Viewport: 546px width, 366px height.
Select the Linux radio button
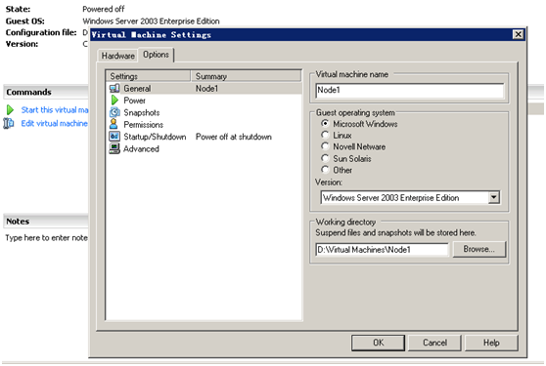(x=325, y=135)
